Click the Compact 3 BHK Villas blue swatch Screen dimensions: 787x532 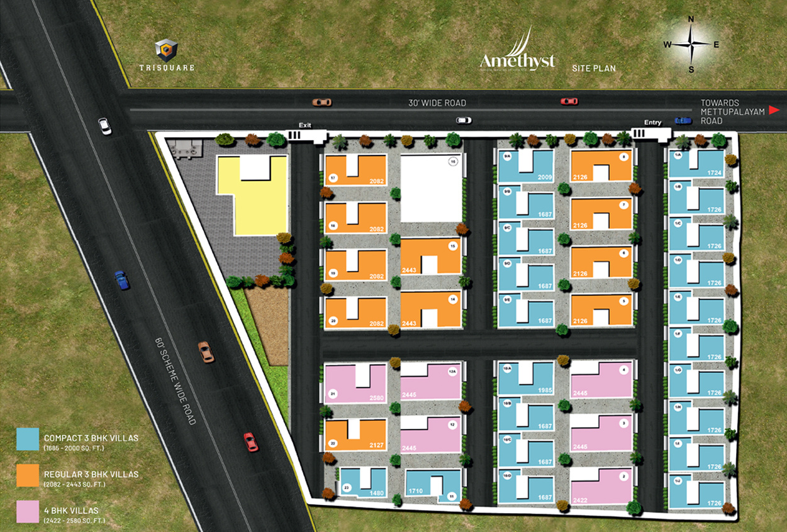[28, 439]
